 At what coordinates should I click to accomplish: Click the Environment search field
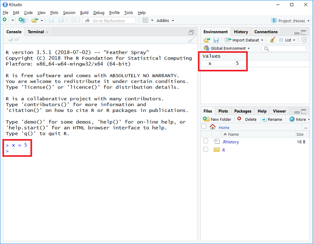click(284, 48)
